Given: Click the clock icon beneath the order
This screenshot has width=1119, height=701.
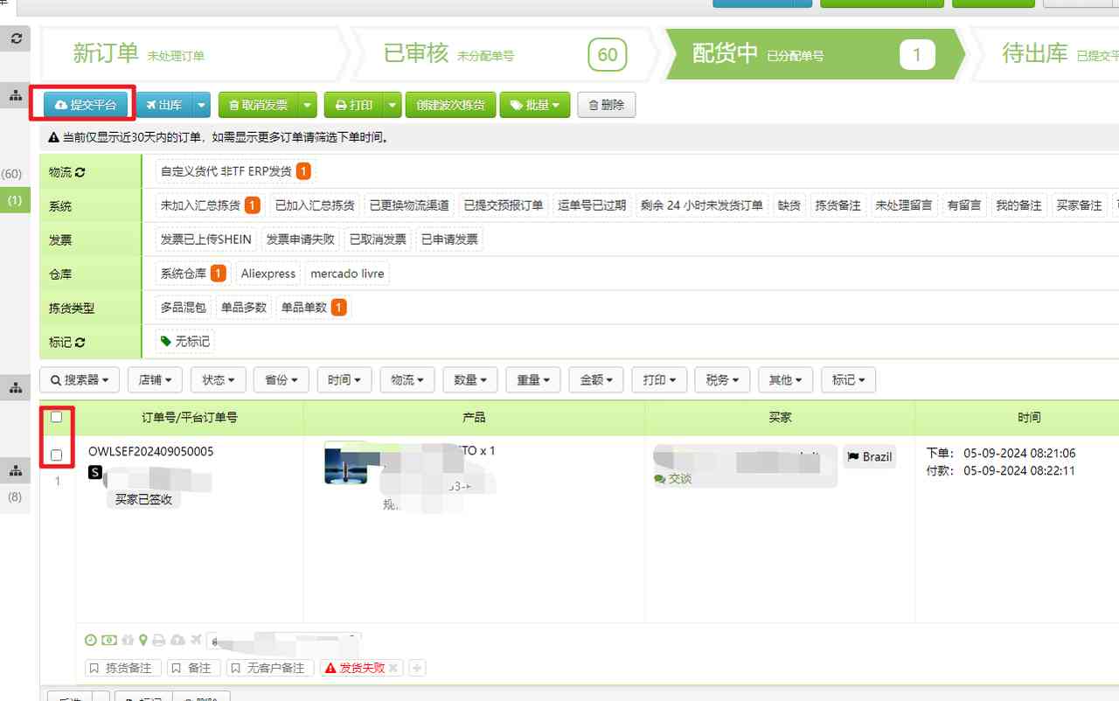Looking at the screenshot, I should pyautogui.click(x=90, y=640).
